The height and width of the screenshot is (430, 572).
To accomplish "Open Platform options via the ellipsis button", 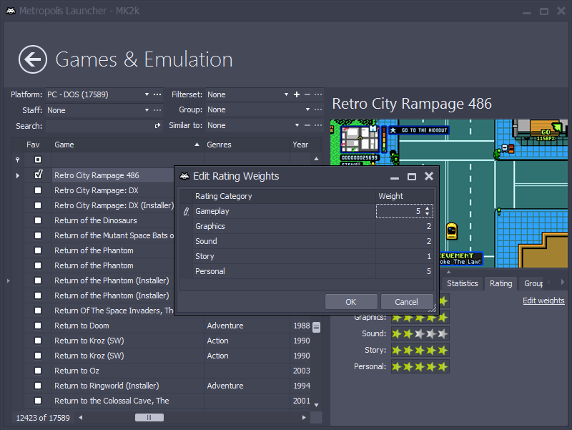I will pyautogui.click(x=157, y=94).
